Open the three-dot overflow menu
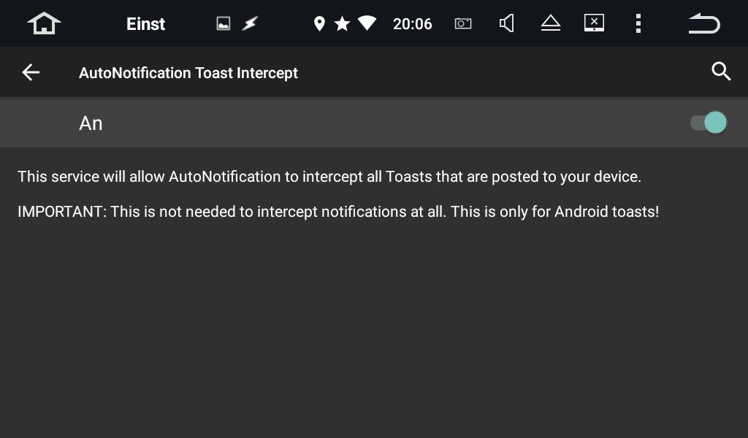Image resolution: width=748 pixels, height=438 pixels. coord(638,23)
